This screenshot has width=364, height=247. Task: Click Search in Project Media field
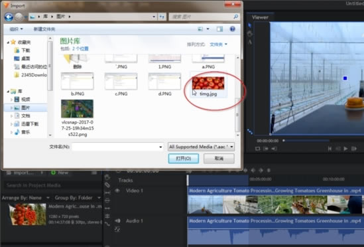click(x=52, y=185)
